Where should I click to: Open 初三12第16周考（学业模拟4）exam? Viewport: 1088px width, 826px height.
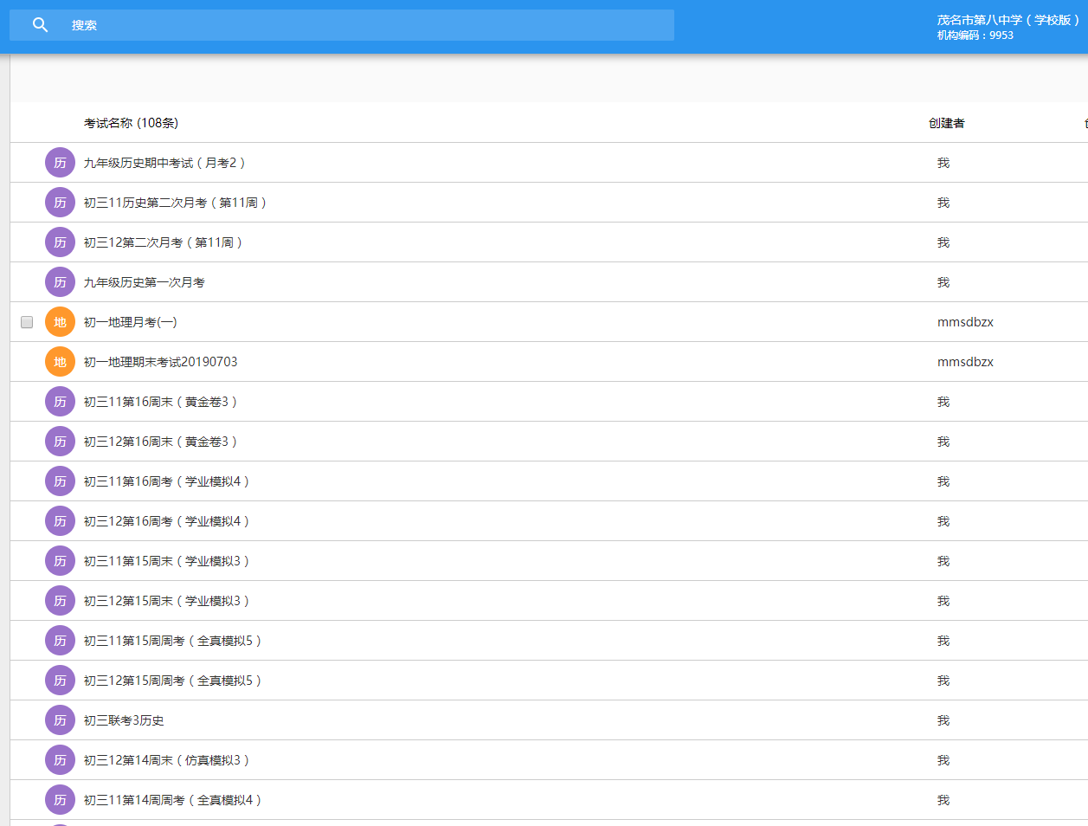pos(166,521)
